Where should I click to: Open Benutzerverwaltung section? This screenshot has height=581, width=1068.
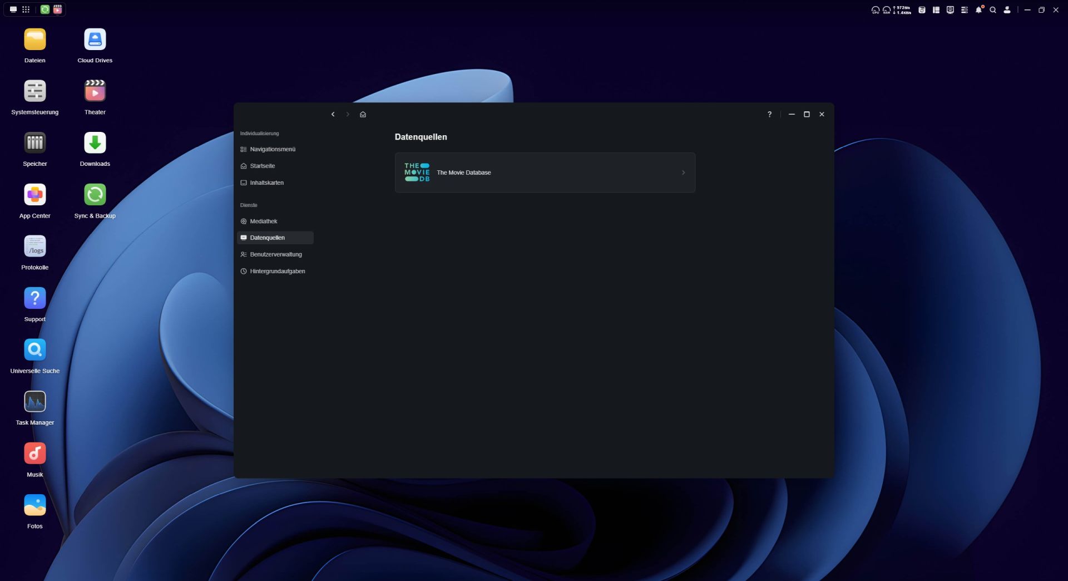(x=275, y=254)
